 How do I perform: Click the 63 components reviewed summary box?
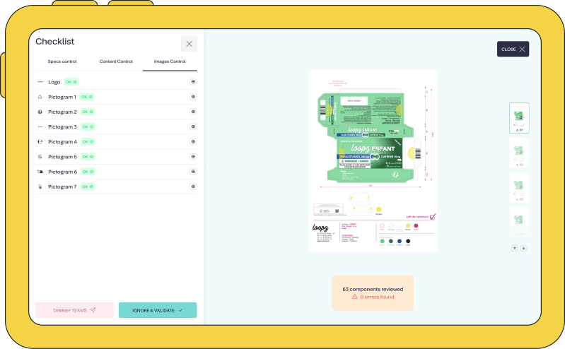click(x=373, y=292)
